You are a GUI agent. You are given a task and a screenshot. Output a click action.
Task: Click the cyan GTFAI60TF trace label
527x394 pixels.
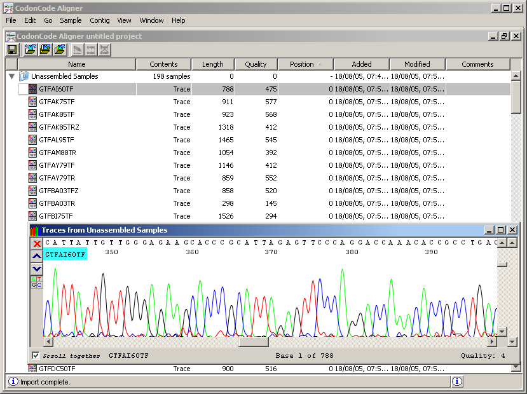click(x=65, y=254)
